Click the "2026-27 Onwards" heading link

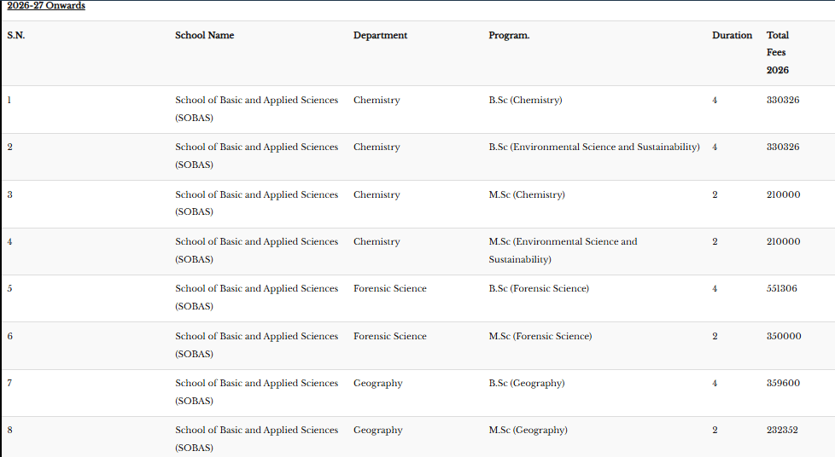coord(46,6)
